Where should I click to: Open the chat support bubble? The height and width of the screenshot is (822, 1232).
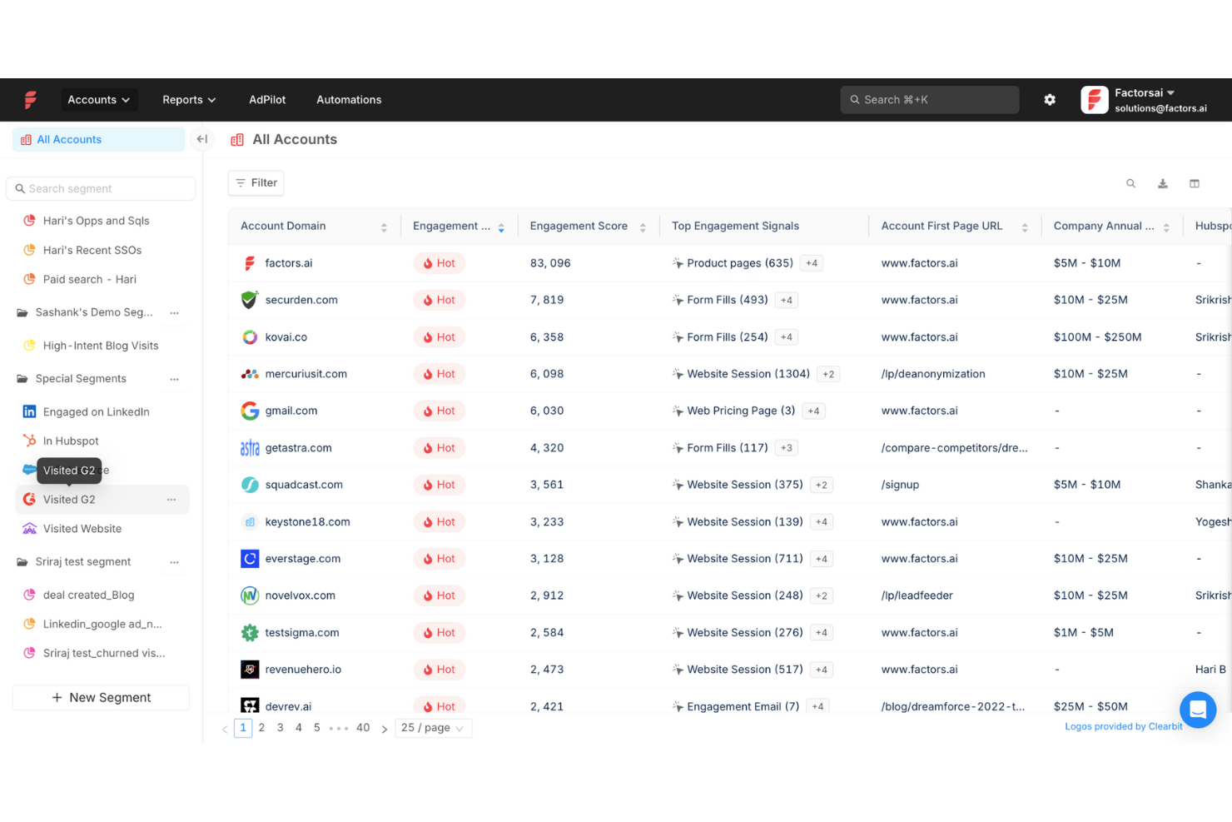[1198, 710]
